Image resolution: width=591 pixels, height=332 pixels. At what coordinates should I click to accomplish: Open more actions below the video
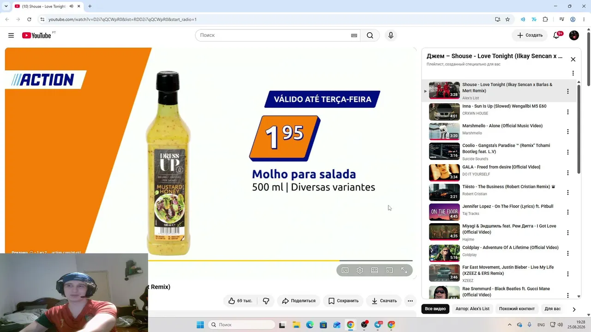click(410, 301)
